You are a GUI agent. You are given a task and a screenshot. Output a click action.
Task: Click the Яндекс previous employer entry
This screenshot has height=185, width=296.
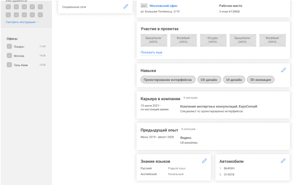(x=186, y=138)
